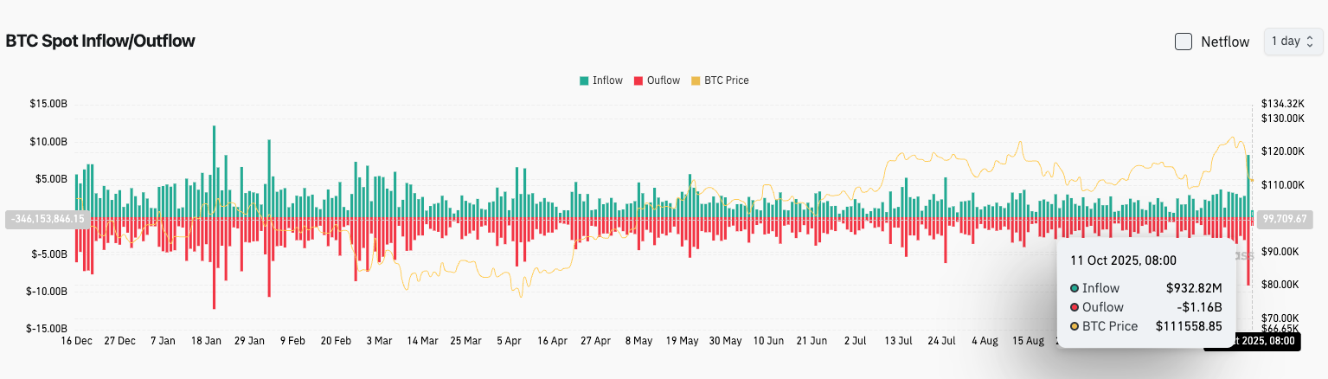Click the yellow BTC Price legend square

click(x=696, y=80)
